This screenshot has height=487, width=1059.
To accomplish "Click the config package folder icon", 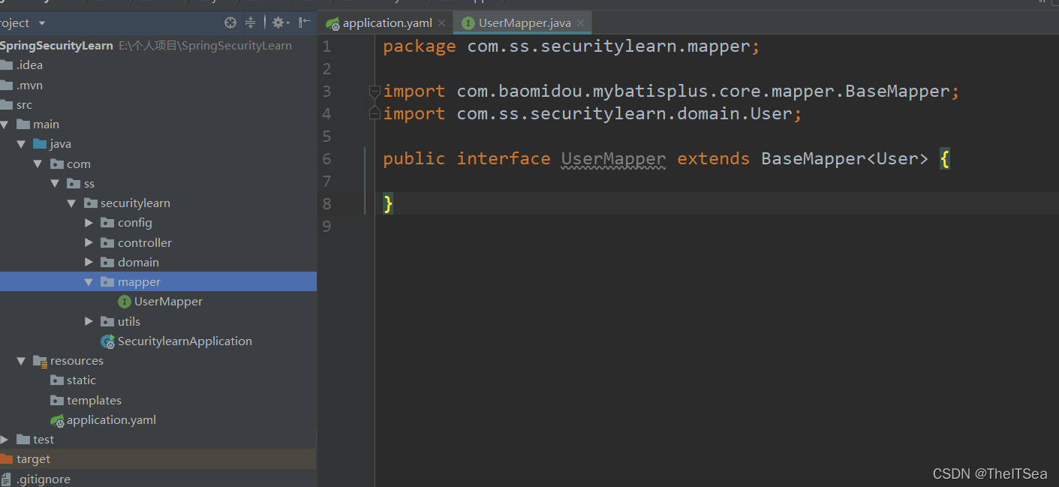I will pyautogui.click(x=108, y=223).
